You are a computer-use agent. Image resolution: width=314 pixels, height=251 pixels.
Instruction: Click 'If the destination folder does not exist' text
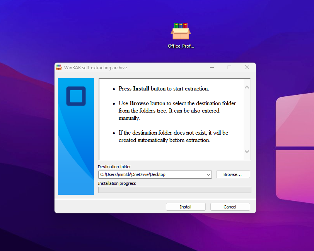click(173, 136)
